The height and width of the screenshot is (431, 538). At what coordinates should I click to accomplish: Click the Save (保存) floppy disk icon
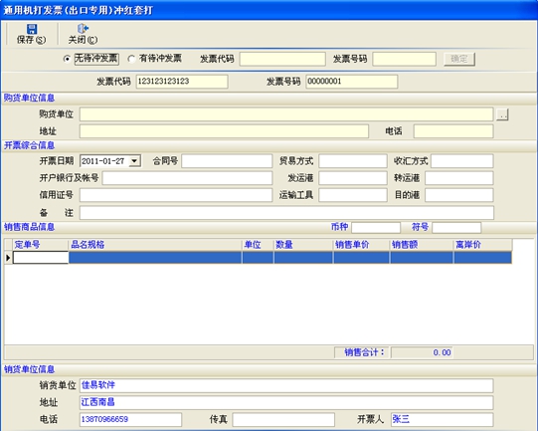click(x=32, y=29)
